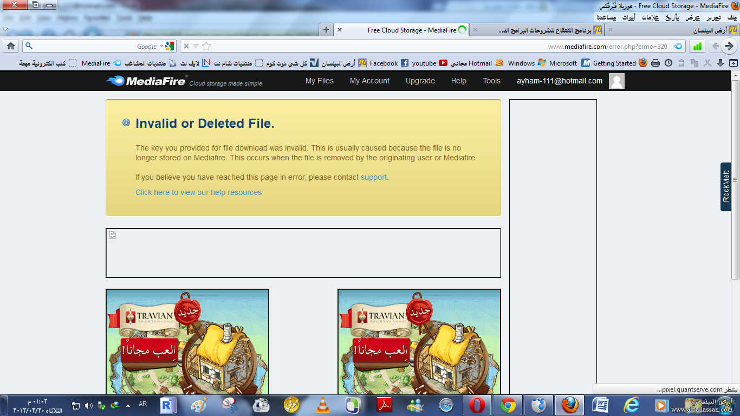Open the Hotmail مجاني bookmark
Screen dimensions: 740x416
(x=477, y=63)
